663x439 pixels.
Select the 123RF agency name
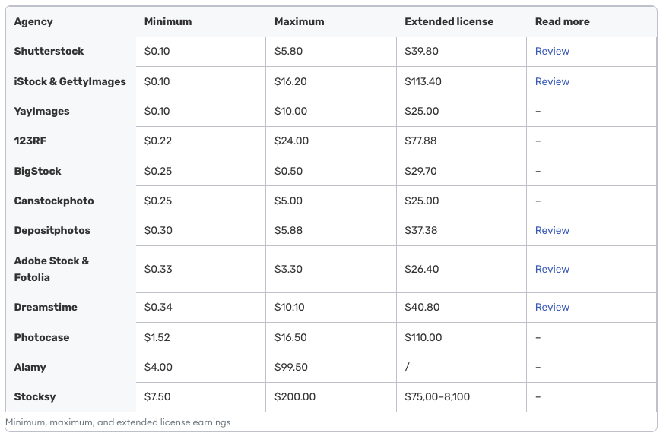pyautogui.click(x=30, y=141)
